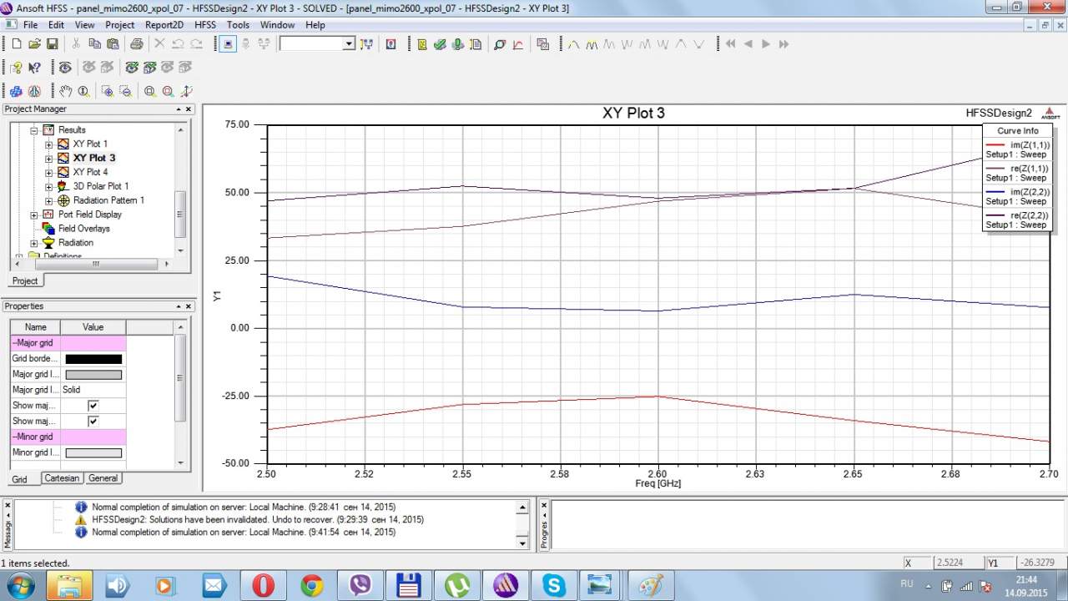Open the empty toolbar combo box dropdown
Screen dimensions: 1068x601
click(x=349, y=43)
